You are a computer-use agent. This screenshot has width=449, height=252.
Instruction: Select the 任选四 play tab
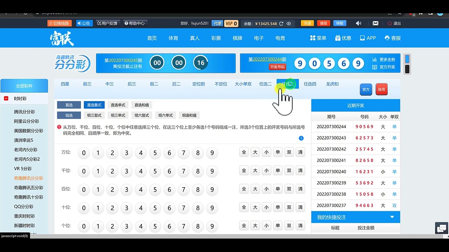(310, 84)
